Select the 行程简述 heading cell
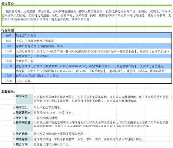 coord(7,30)
